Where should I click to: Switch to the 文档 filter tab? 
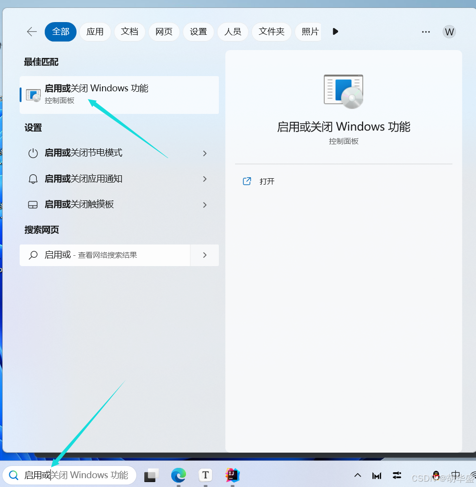pyautogui.click(x=130, y=32)
